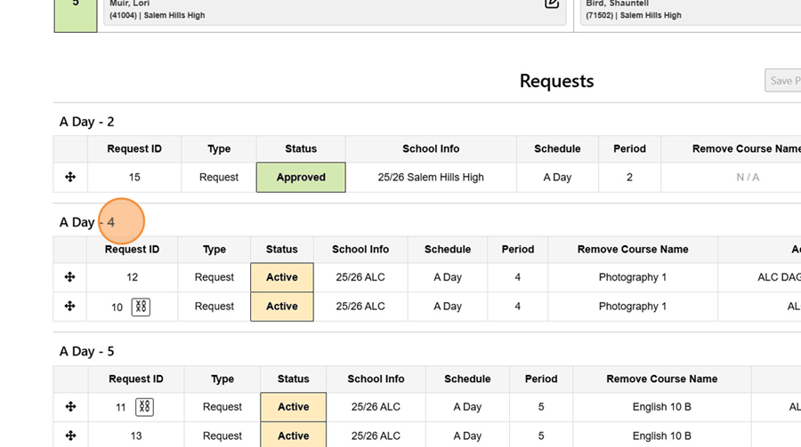The image size is (801, 447).
Task: Click Photography 1 in request 12 row
Action: (x=633, y=277)
